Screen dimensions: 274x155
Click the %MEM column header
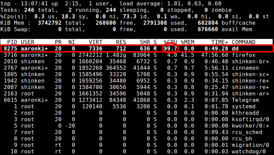[188, 42]
